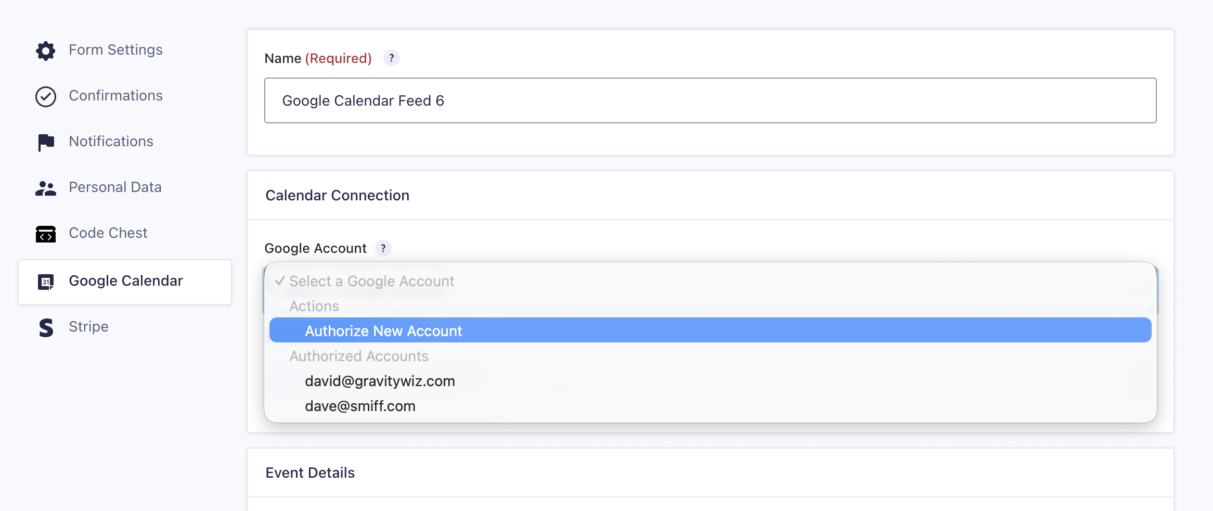Viewport: 1213px width, 511px height.
Task: Click the Personal Data people icon
Action: pyautogui.click(x=46, y=188)
